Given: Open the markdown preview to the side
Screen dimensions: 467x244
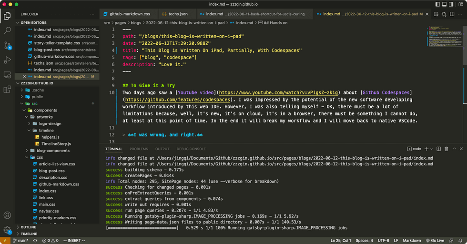Looking at the screenshot, I should pyautogui.click(x=436, y=14).
